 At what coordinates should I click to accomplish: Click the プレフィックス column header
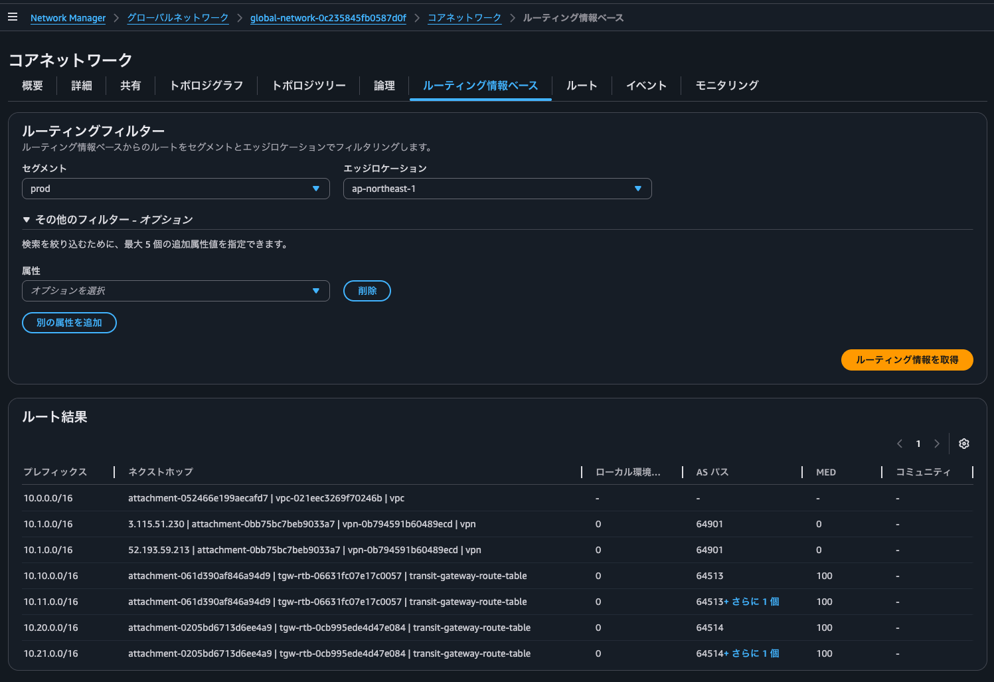55,472
